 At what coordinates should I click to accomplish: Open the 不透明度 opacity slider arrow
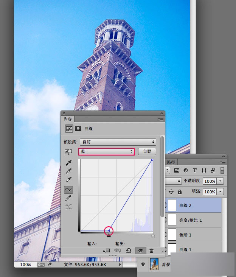(220, 181)
